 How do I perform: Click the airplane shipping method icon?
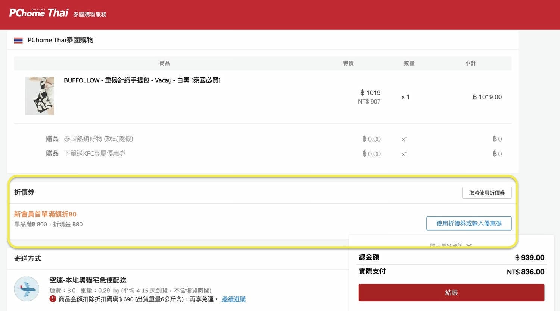click(26, 289)
